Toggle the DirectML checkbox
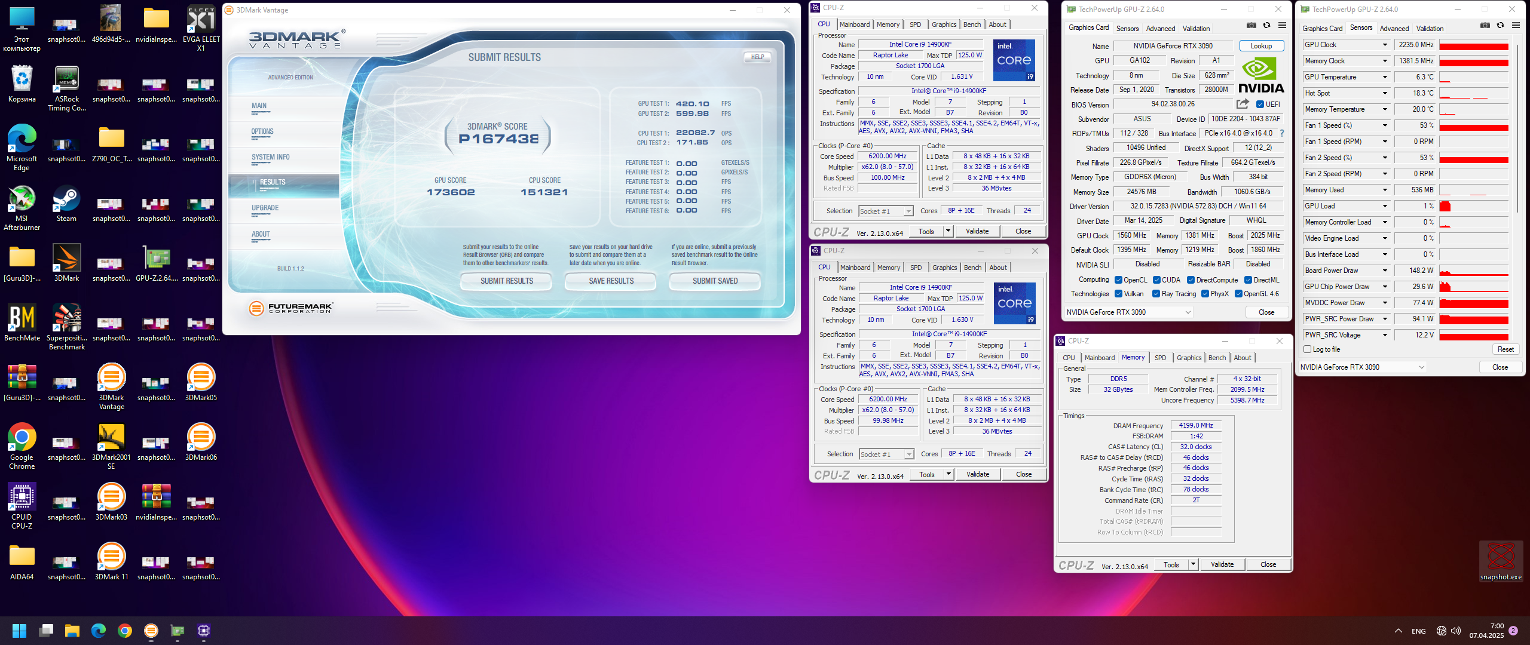1530x645 pixels. [1248, 280]
